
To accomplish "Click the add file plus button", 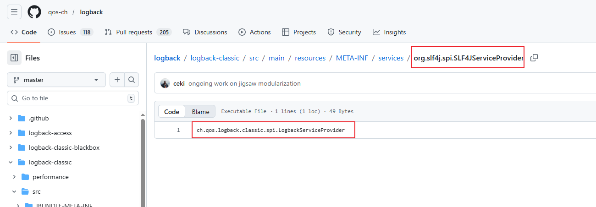I will click(117, 80).
